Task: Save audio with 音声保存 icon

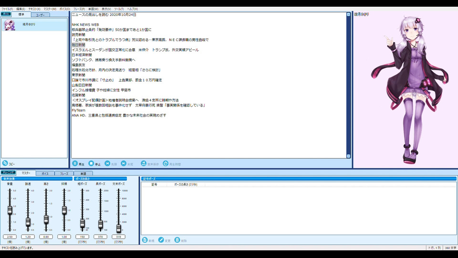Action: [144, 163]
